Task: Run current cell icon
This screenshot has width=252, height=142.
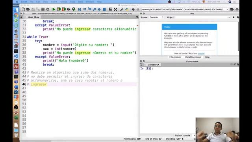Action: click(x=59, y=9)
